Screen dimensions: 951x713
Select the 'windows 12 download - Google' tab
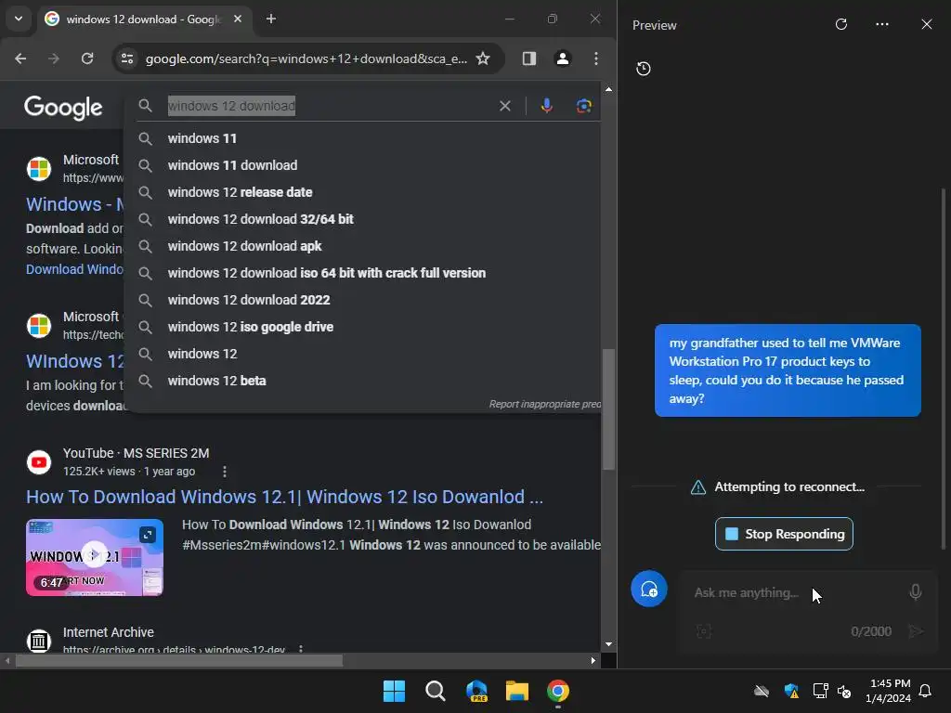(143, 19)
